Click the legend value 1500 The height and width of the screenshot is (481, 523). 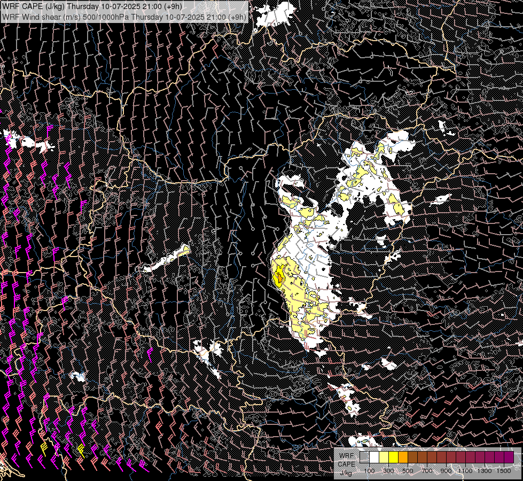pos(504,471)
